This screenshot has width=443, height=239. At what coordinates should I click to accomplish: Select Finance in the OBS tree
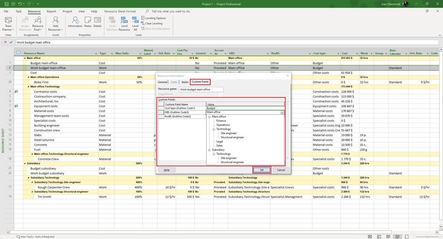221,120
